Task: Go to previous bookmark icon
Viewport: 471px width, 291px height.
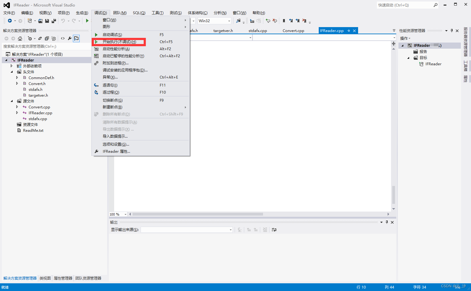Action: point(291,21)
